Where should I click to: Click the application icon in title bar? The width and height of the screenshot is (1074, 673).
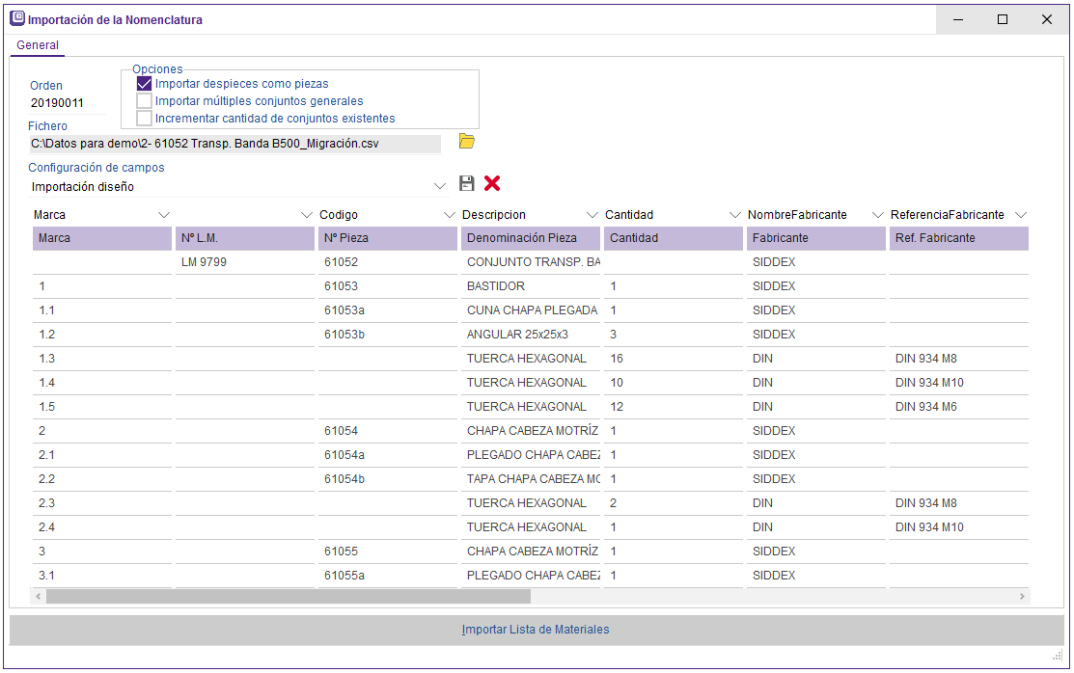pos(17,19)
